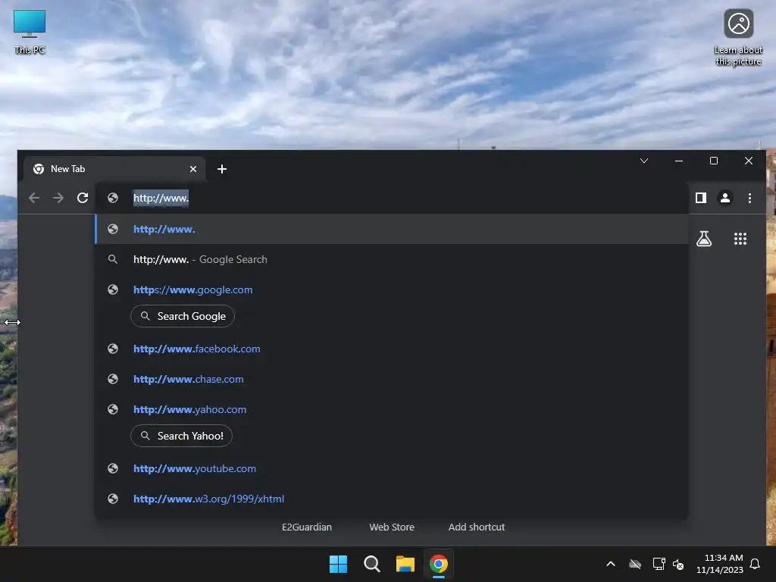Select the highlighted http://www. suggestion
Screen dimensions: 776x582
point(392,229)
